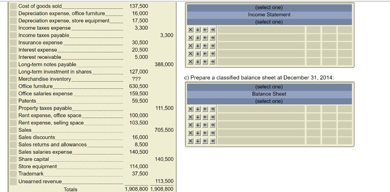Screen dimensions: 390x192
Task: Click the right arrow in Income Statement's first row
Action: [x=212, y=30]
